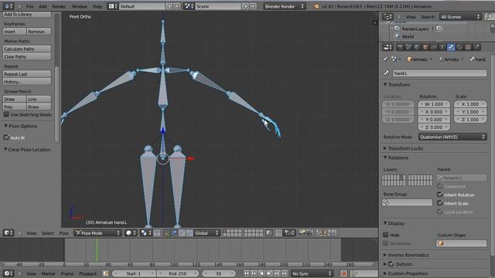
Task: Toggle the Deform checkbox
Action: point(391,264)
